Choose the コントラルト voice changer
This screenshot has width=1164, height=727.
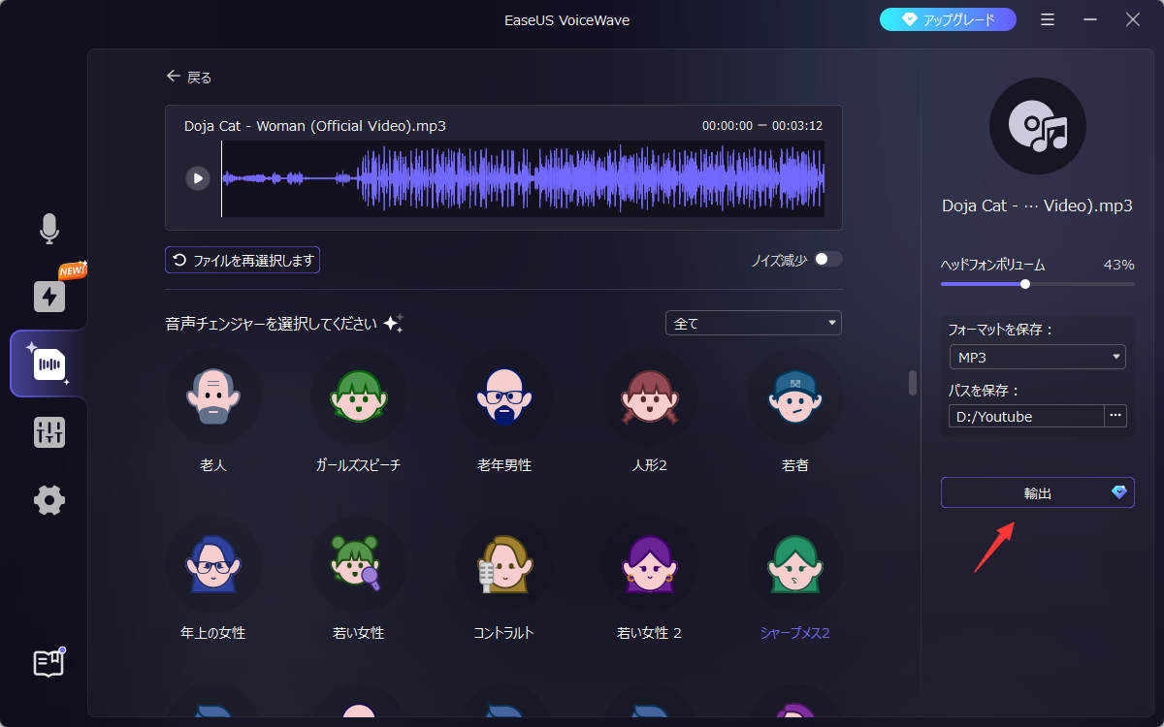click(503, 582)
